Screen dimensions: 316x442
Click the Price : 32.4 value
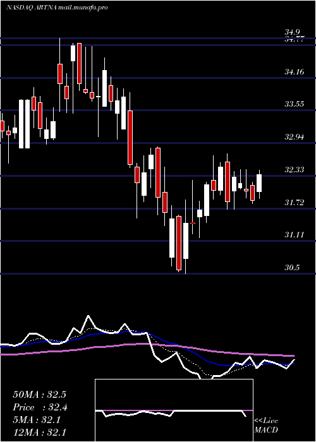[x=40, y=407]
